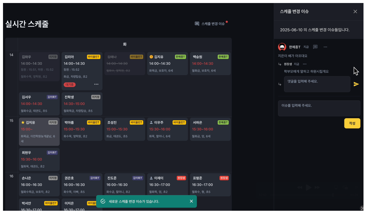Open the 박아름 schedule card
This screenshot has height=215, width=367.
(x=82, y=129)
